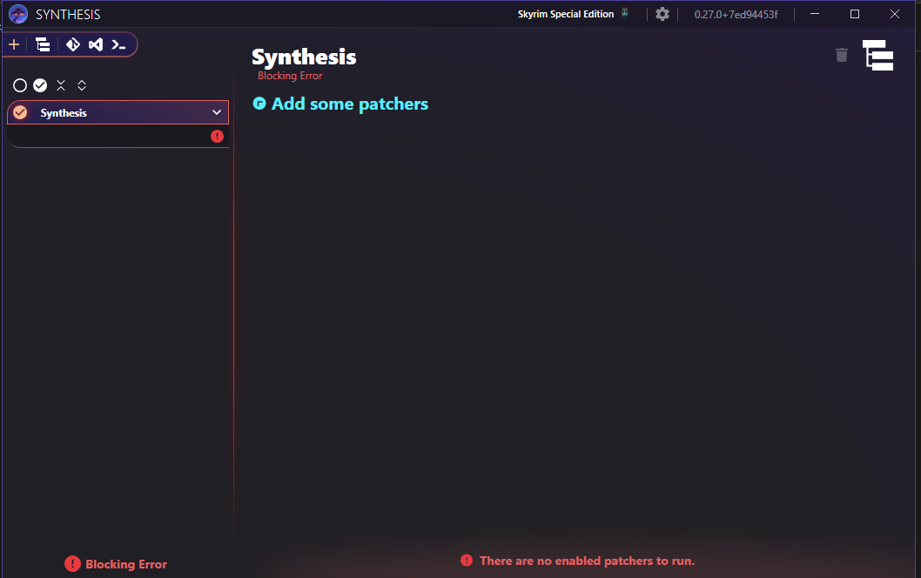Toggle the Synthesis group's orange checkmark
Image resolution: width=921 pixels, height=578 pixels.
[20, 112]
